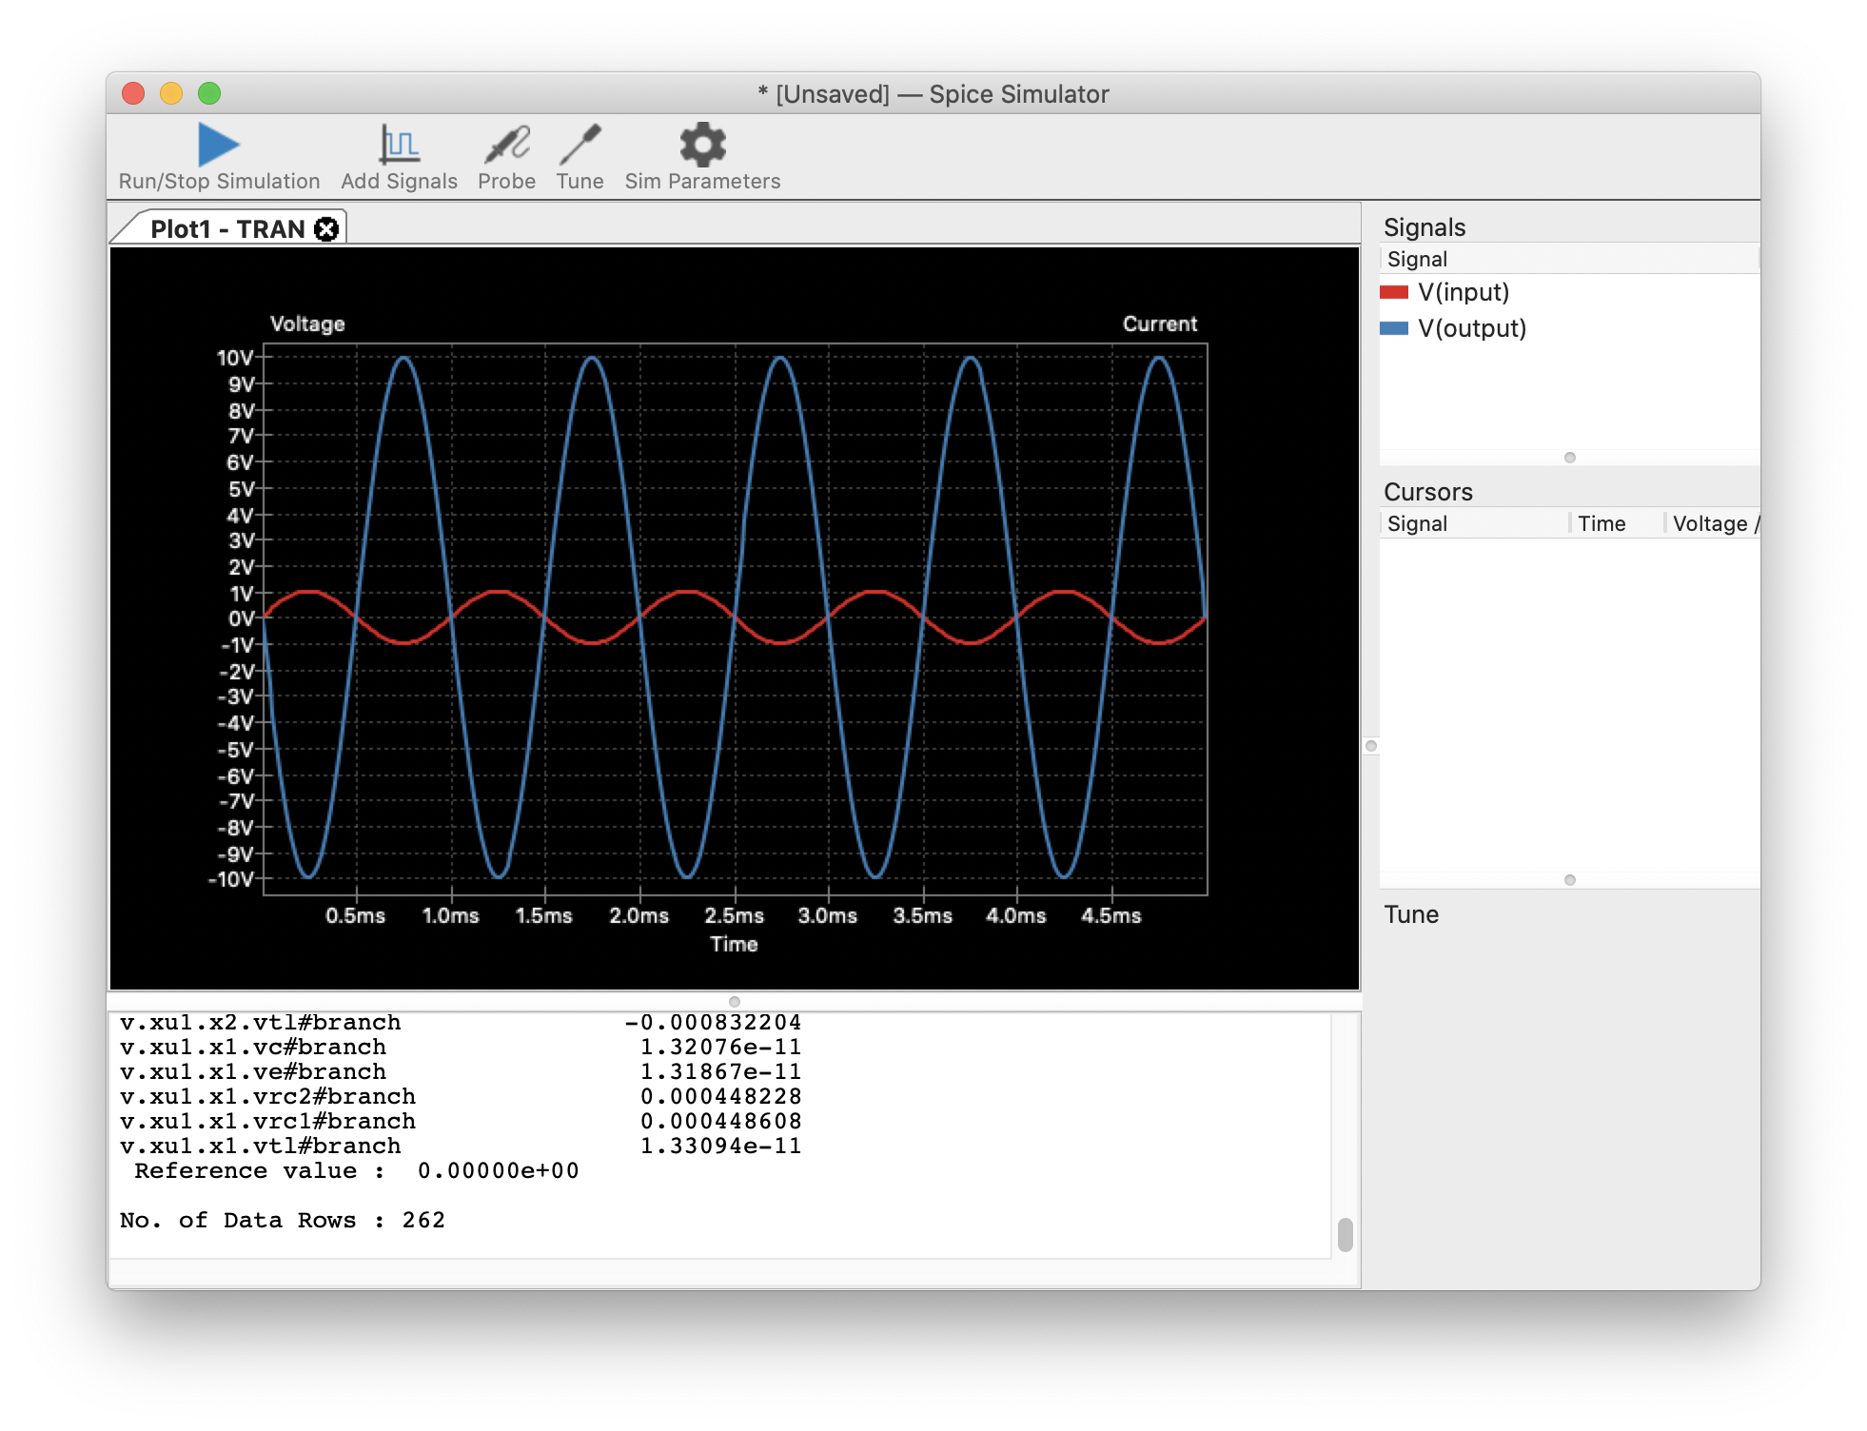This screenshot has width=1867, height=1431.
Task: Select the V(input) signal row
Action: [x=1568, y=292]
